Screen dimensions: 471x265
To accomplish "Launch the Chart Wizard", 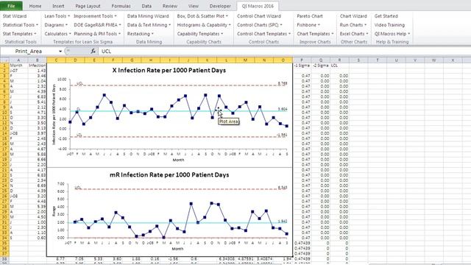I will (x=353, y=16).
